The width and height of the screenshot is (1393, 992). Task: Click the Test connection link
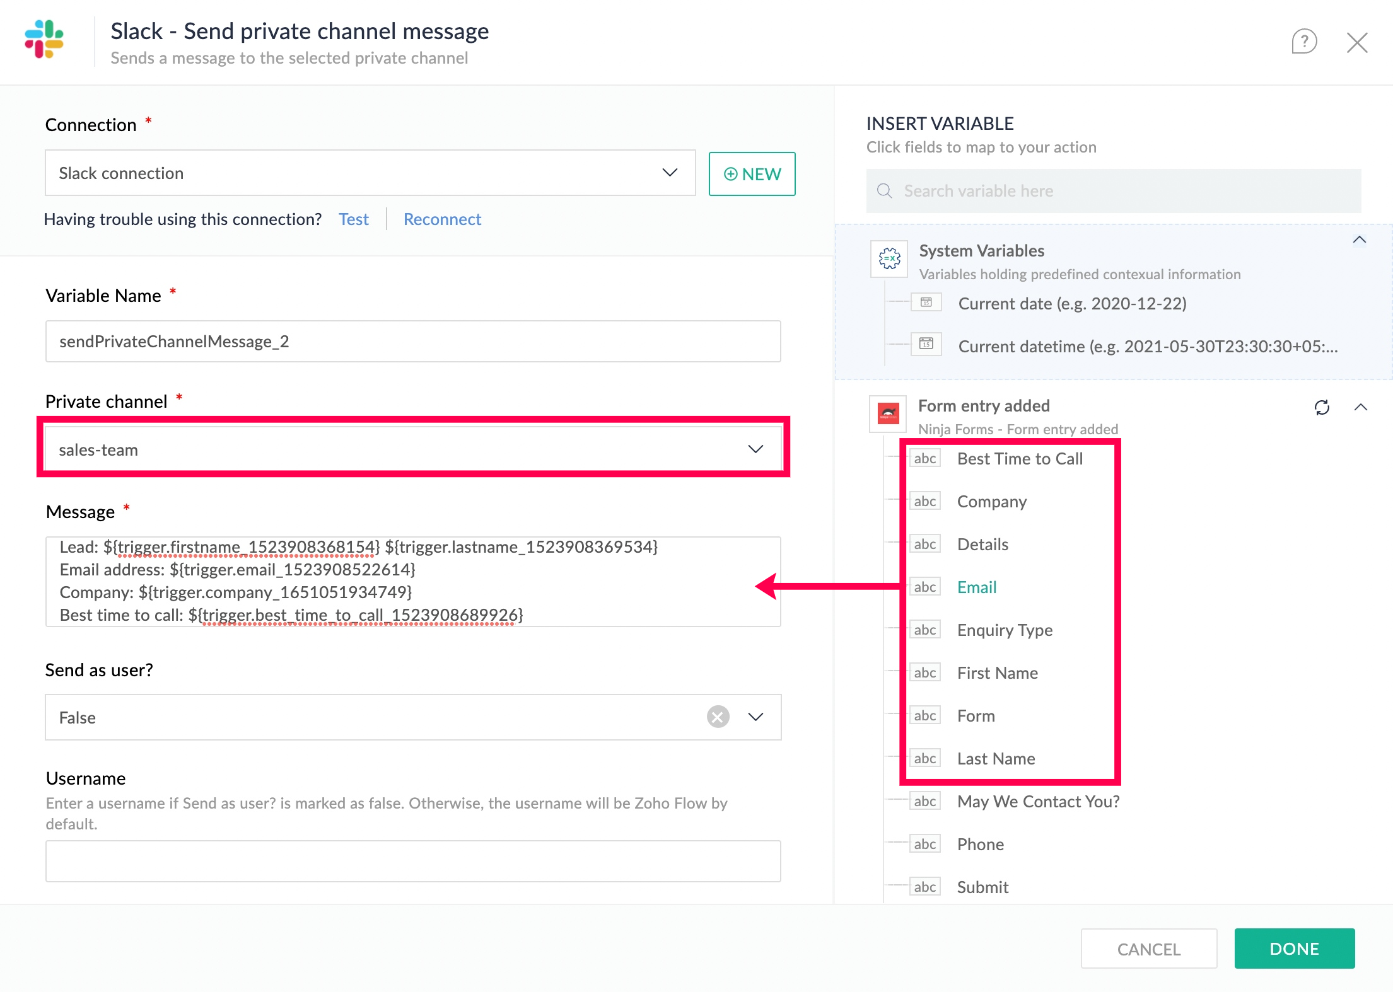point(353,219)
